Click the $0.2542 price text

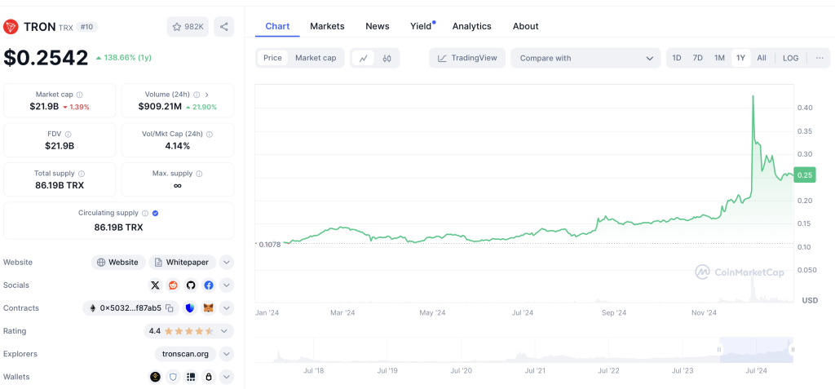click(46, 58)
